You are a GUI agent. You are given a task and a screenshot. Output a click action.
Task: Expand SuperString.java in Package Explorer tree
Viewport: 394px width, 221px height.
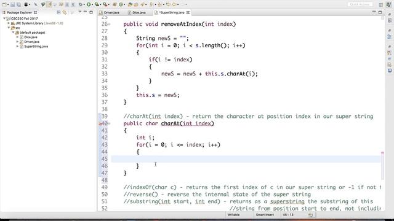[18, 47]
